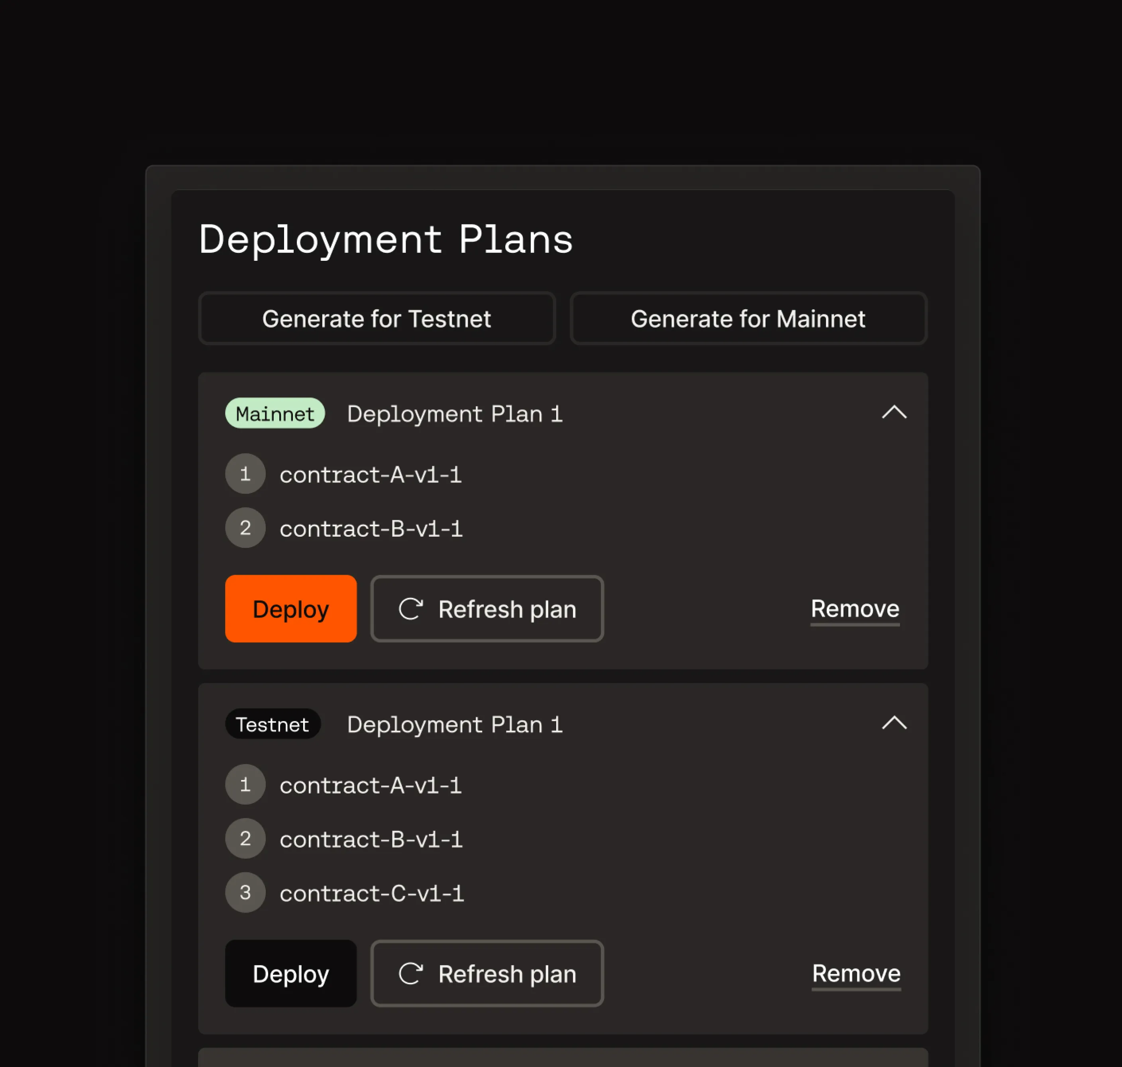1122x1067 pixels.
Task: Click step 2 badge in Testnet plan
Action: pyautogui.click(x=245, y=838)
